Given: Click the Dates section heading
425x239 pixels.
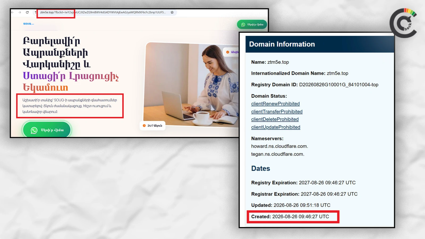Looking at the screenshot, I should click(261, 168).
